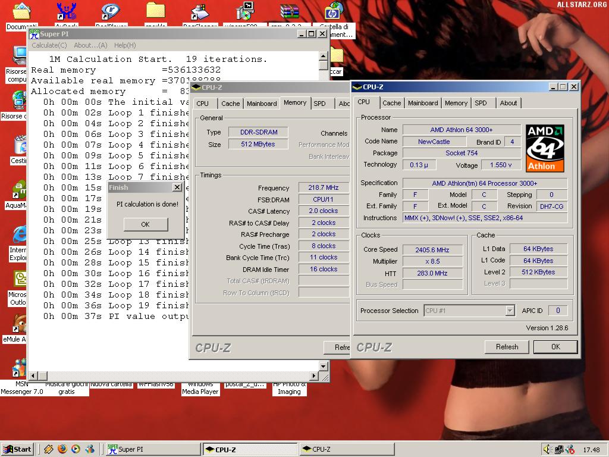This screenshot has width=609, height=457.
Task: Open the Internet Explorer desktop icon
Action: pos(18,234)
